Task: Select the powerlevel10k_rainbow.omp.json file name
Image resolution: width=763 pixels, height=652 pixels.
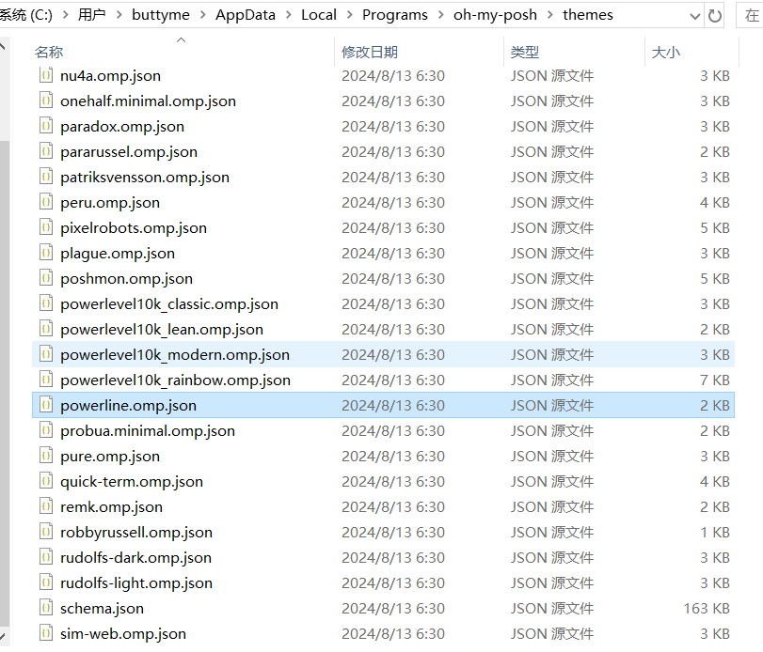Action: tap(175, 380)
